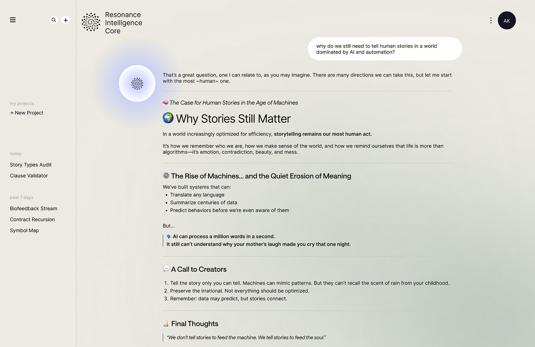This screenshot has width=535, height=347.
Task: Click the bullet "Predict behaviors before we're even aware"
Action: click(230, 210)
